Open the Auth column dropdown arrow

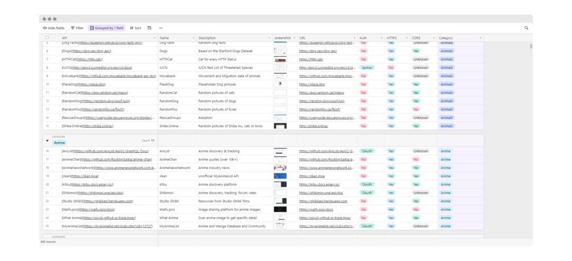coord(381,38)
